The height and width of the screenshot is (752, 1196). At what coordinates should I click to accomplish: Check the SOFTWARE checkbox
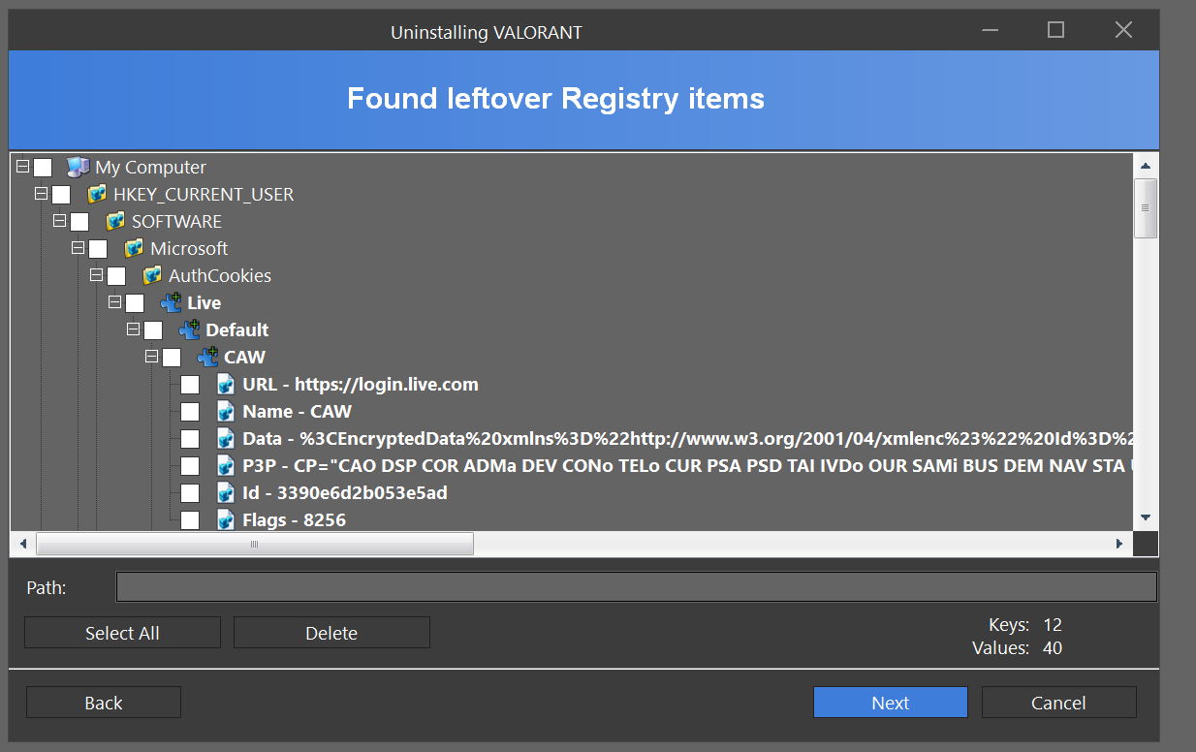point(79,222)
